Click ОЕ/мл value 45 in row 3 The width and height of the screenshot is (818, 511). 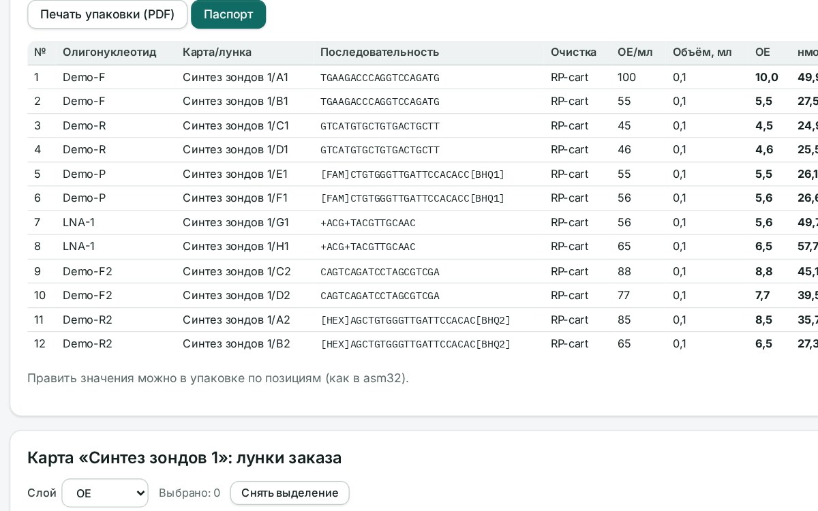point(624,125)
